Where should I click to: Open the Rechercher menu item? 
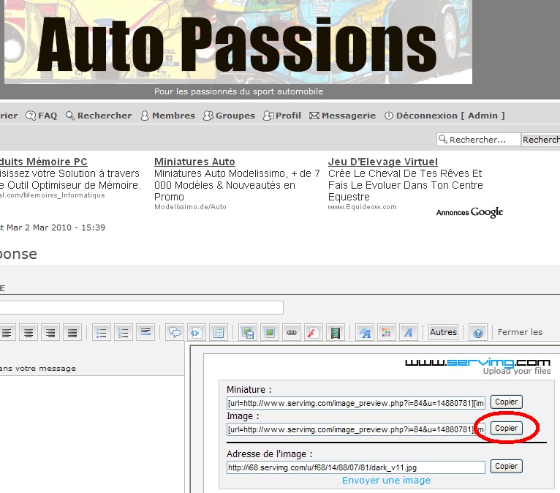click(99, 116)
